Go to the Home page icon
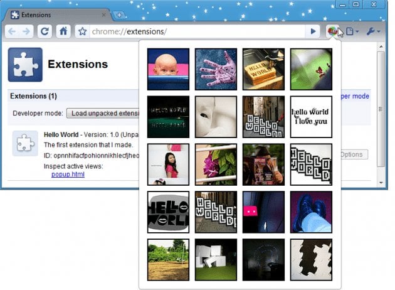The height and width of the screenshot is (290, 395). pos(63,31)
